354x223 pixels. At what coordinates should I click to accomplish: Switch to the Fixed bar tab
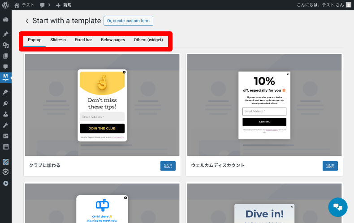[x=83, y=40]
